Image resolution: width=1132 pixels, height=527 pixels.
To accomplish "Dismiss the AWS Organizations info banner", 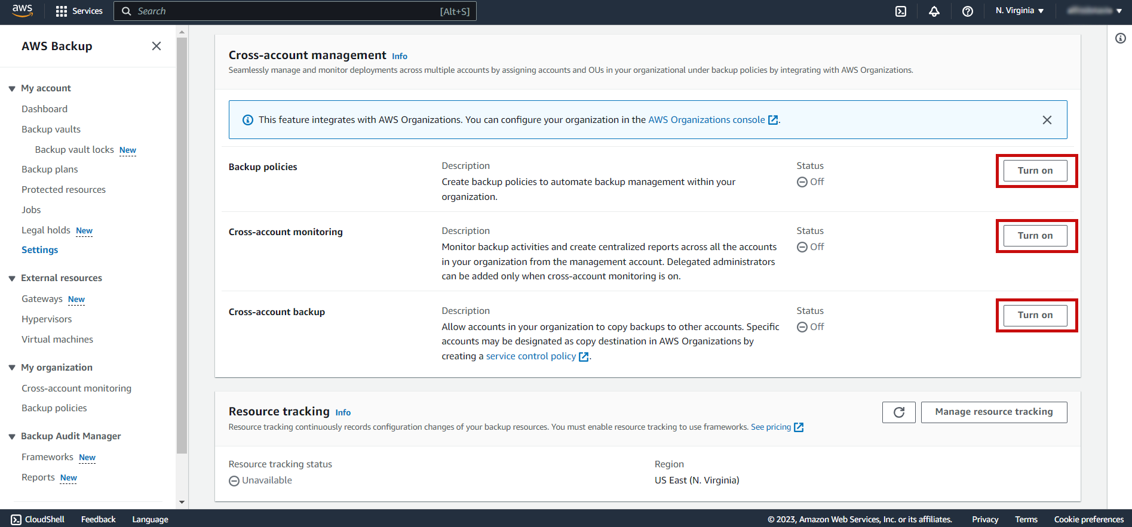I will [x=1047, y=120].
